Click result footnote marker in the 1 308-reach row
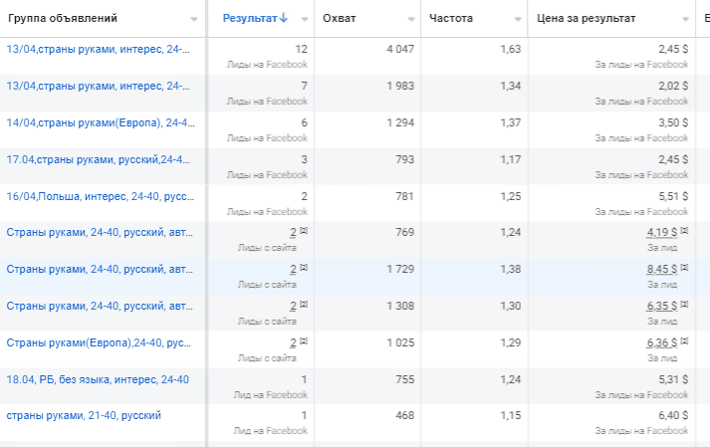The width and height of the screenshot is (710, 447). (304, 304)
